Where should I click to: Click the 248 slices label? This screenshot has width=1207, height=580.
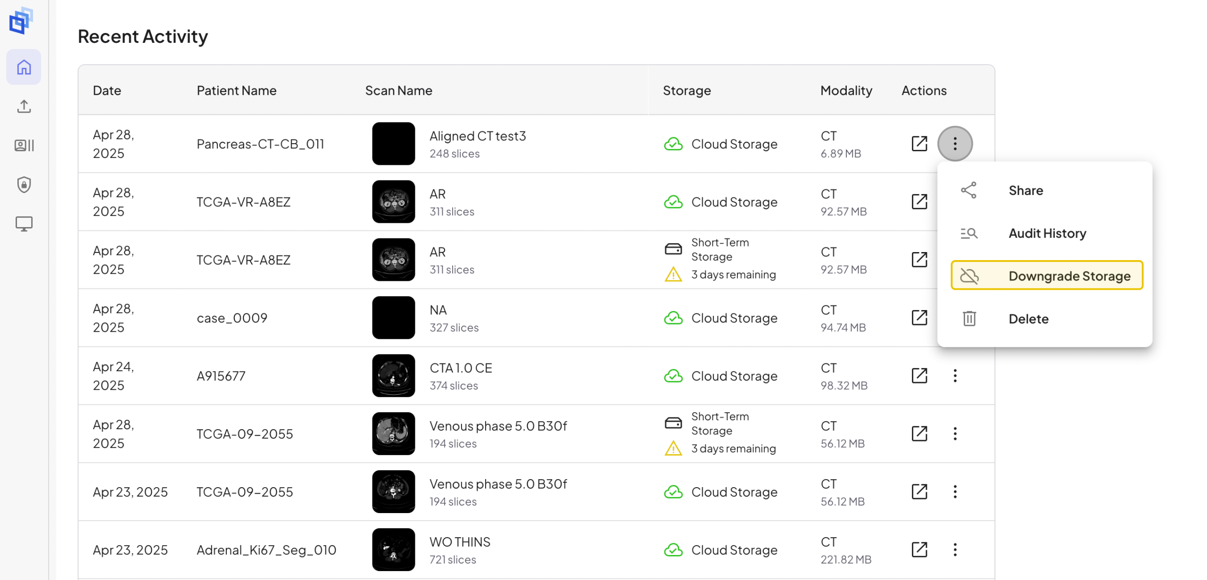[454, 154]
